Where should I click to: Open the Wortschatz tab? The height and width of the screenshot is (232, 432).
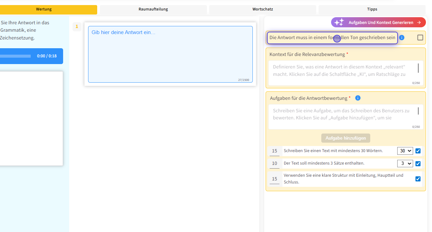(x=263, y=9)
